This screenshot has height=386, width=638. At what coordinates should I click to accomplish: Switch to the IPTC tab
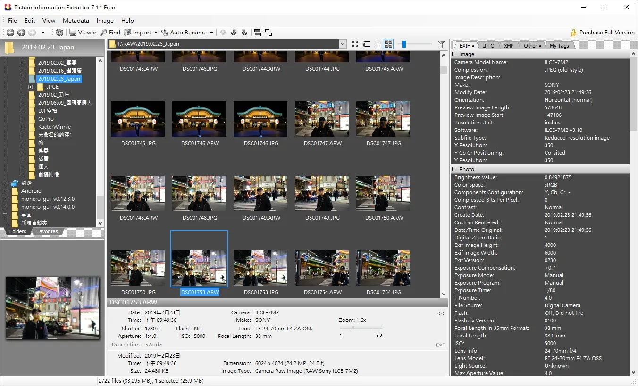488,46
